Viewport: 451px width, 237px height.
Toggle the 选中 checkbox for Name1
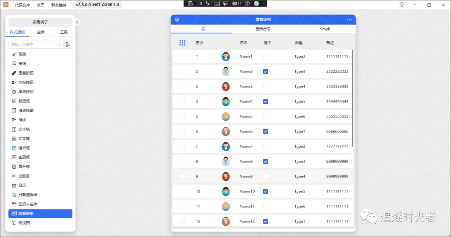[266, 57]
